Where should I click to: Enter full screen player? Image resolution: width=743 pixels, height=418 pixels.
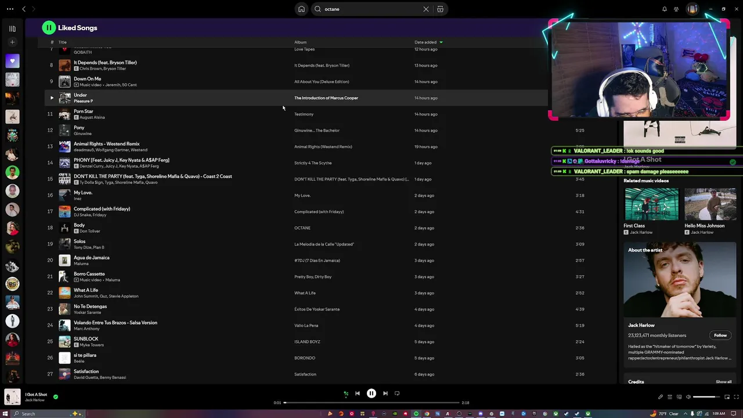tap(736, 397)
